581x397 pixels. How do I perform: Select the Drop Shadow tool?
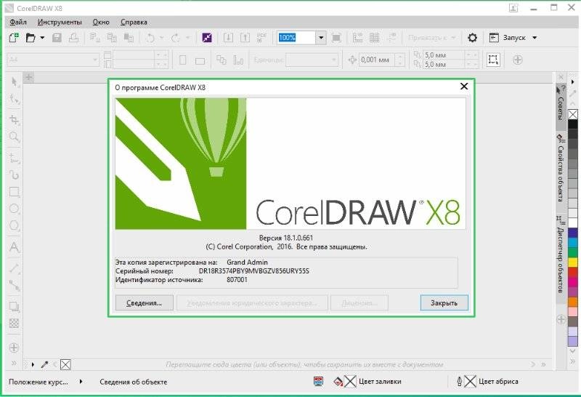coord(14,306)
